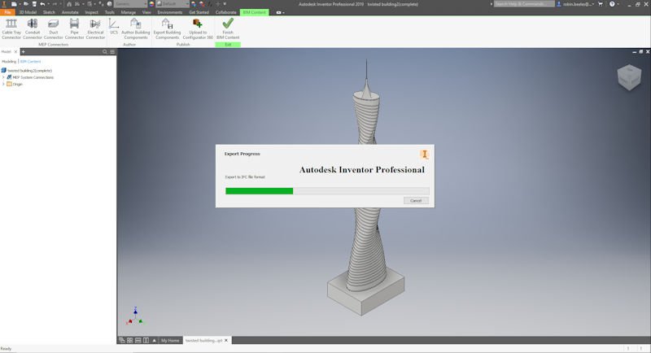Click the Open file icon in quick access toolbar
The width and height of the screenshot is (651, 353).
pyautogui.click(x=26, y=4)
